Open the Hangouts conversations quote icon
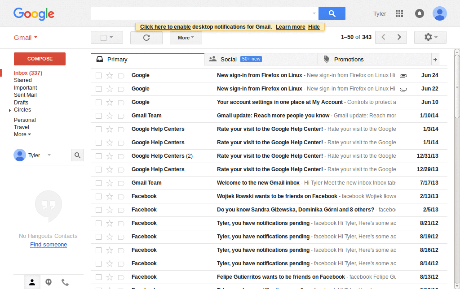The image size is (460, 289). [49, 282]
